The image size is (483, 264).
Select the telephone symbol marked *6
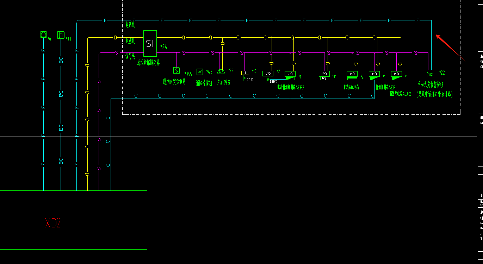coord(43,34)
